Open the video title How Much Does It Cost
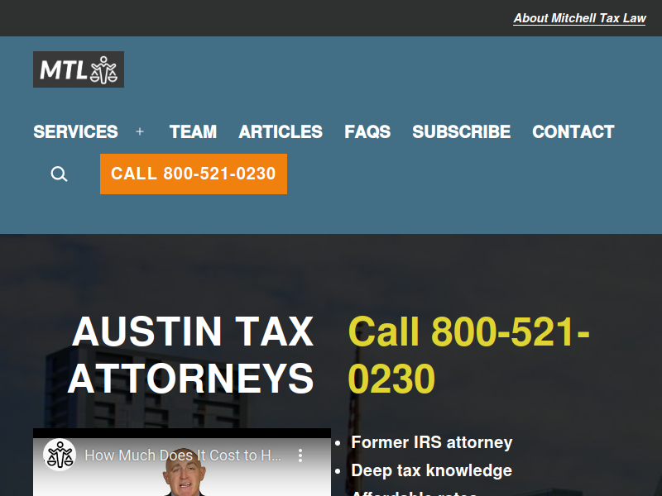662x496 pixels. tap(182, 455)
